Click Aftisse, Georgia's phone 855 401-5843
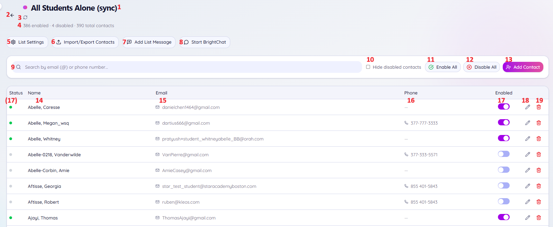The width and height of the screenshot is (553, 227). 424,186
